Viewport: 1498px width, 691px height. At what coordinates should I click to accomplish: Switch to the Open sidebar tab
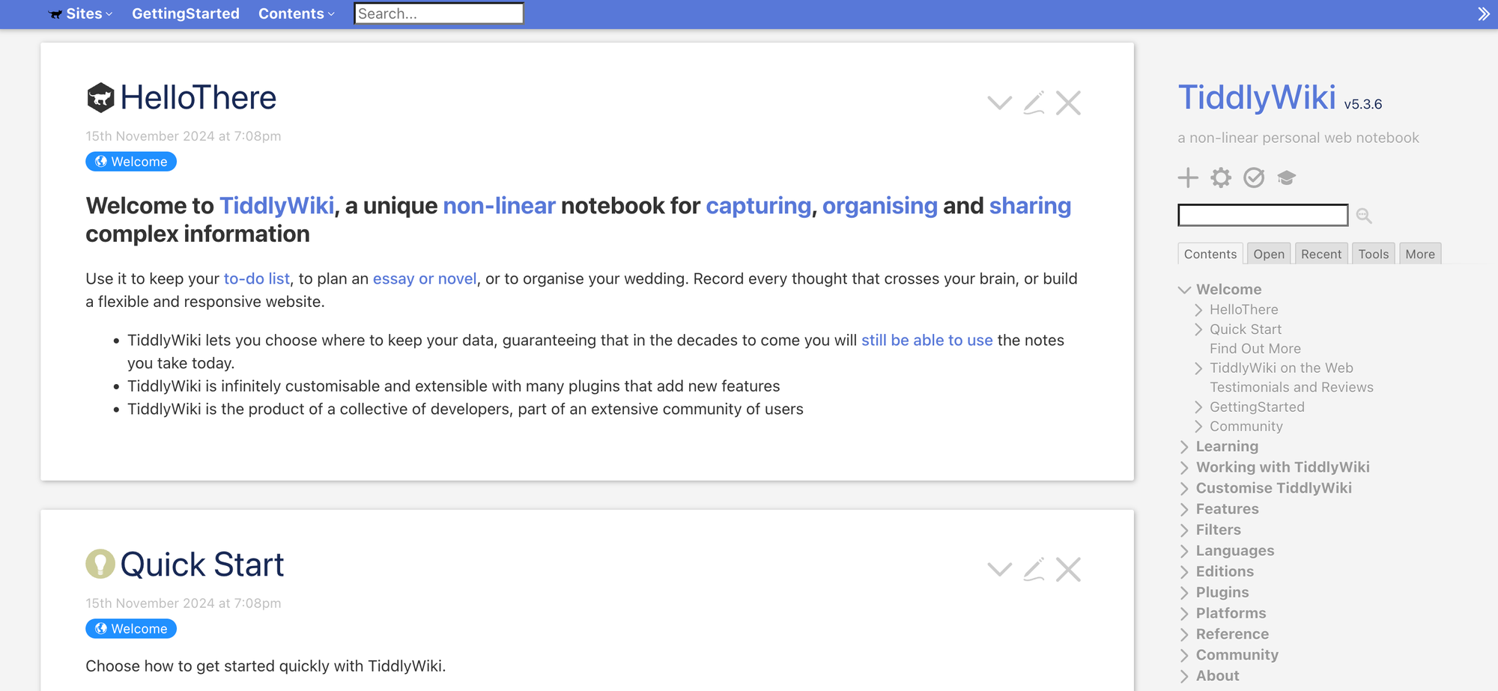[x=1269, y=254]
